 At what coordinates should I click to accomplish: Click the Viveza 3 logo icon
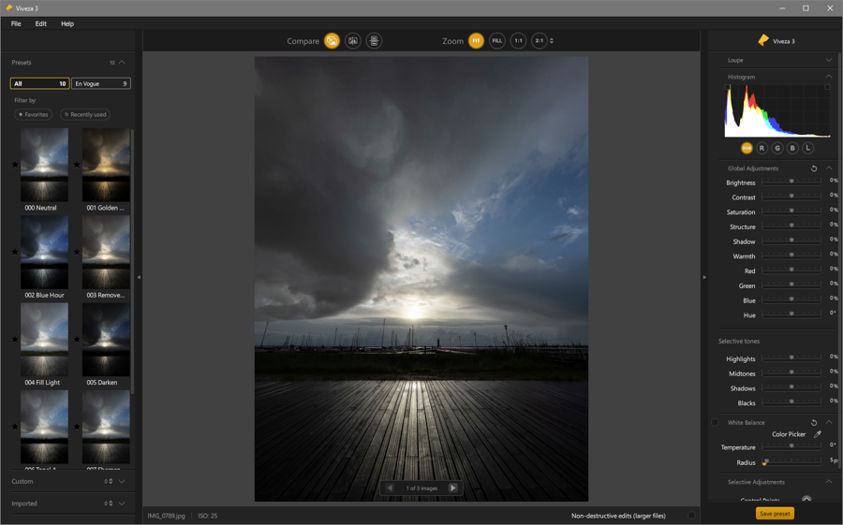click(762, 40)
